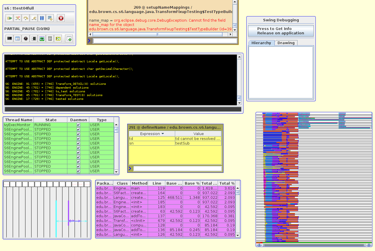Toggle the Daemon checkbox for IvyExecMonitor
This screenshot has width=375, height=251.
(78, 125)
